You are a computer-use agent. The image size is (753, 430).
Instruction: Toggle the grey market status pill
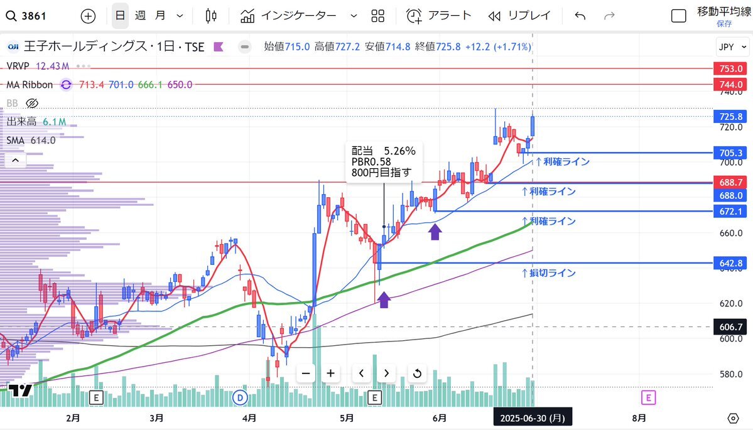[x=244, y=46]
